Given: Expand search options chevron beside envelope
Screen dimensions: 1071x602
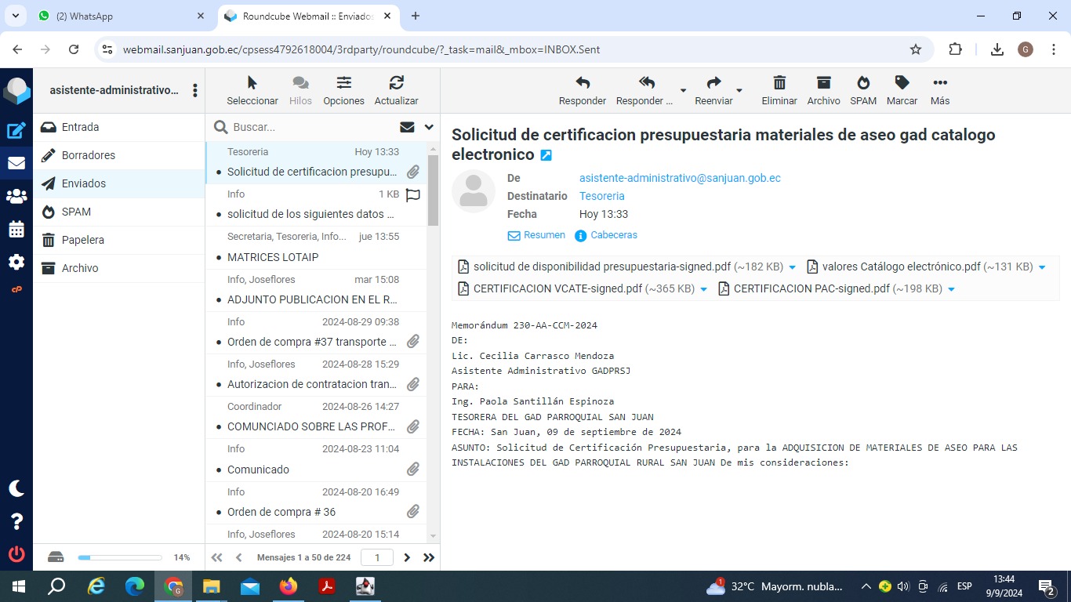Looking at the screenshot, I should (x=429, y=127).
